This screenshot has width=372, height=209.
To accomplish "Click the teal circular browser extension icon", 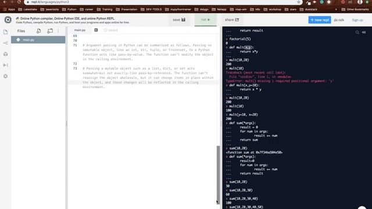I will click(321, 2).
